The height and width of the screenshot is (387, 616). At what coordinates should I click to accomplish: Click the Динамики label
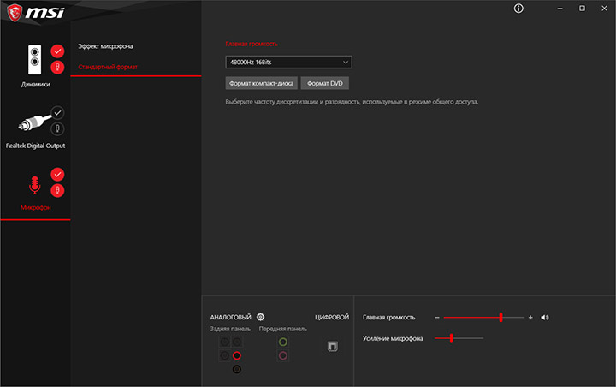pos(35,84)
